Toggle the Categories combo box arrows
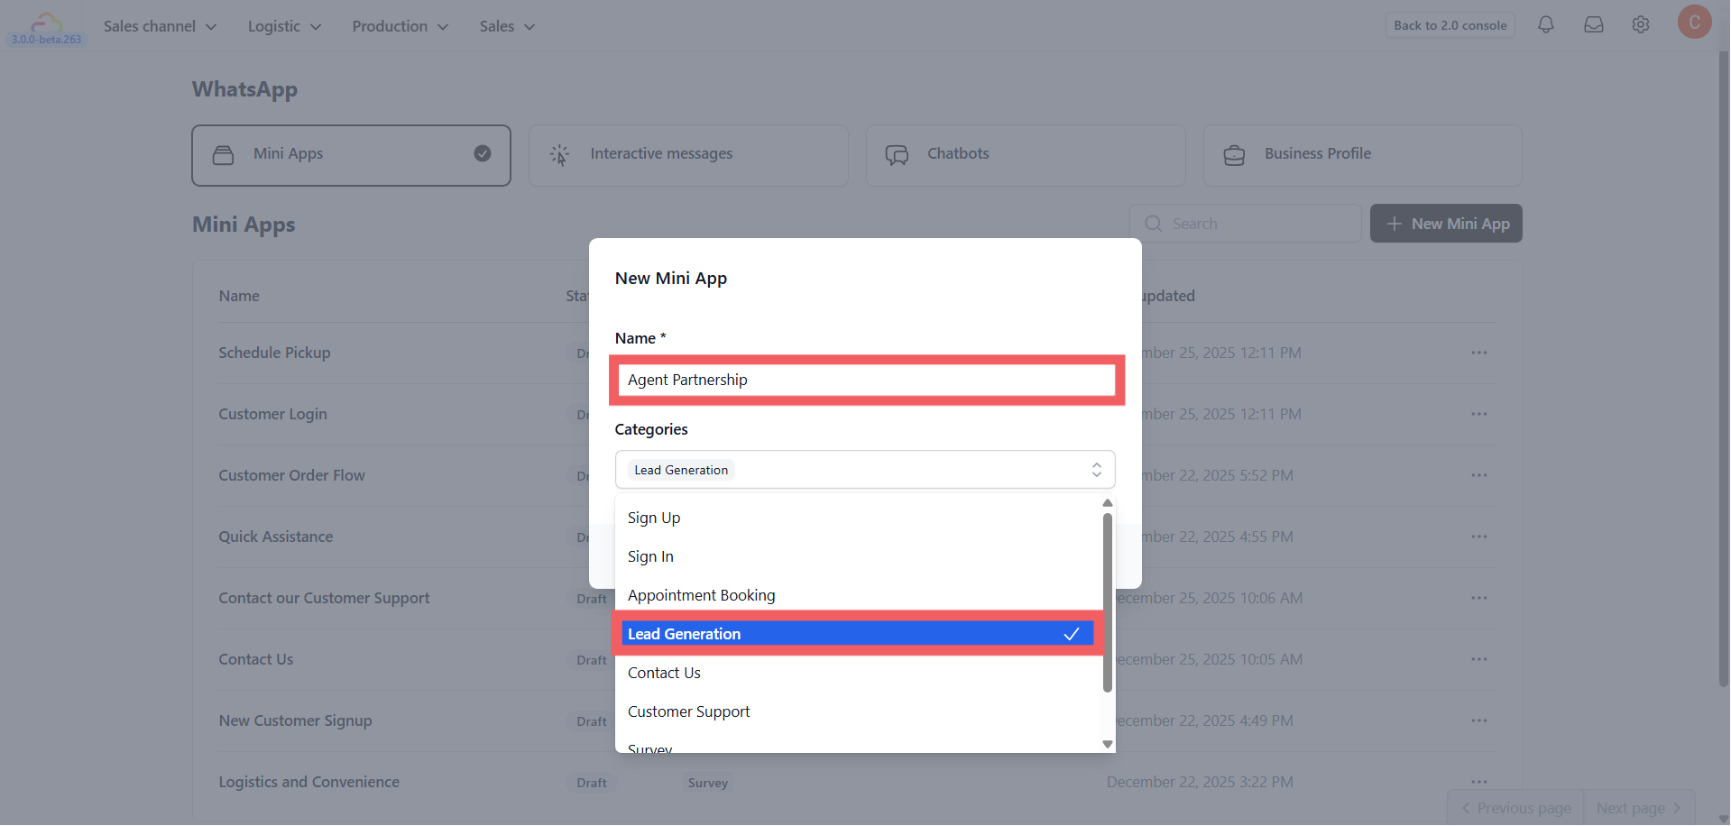Viewport: 1731px width, 826px height. (1096, 470)
